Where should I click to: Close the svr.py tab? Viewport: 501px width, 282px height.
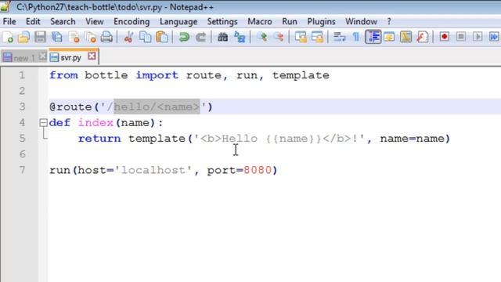[x=92, y=56]
